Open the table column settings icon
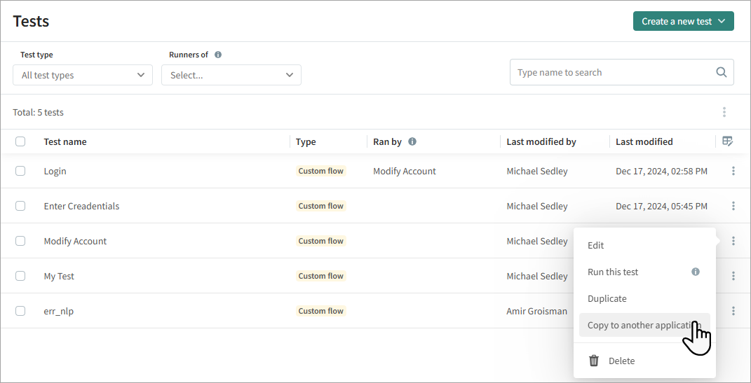This screenshot has width=751, height=383. coord(728,141)
